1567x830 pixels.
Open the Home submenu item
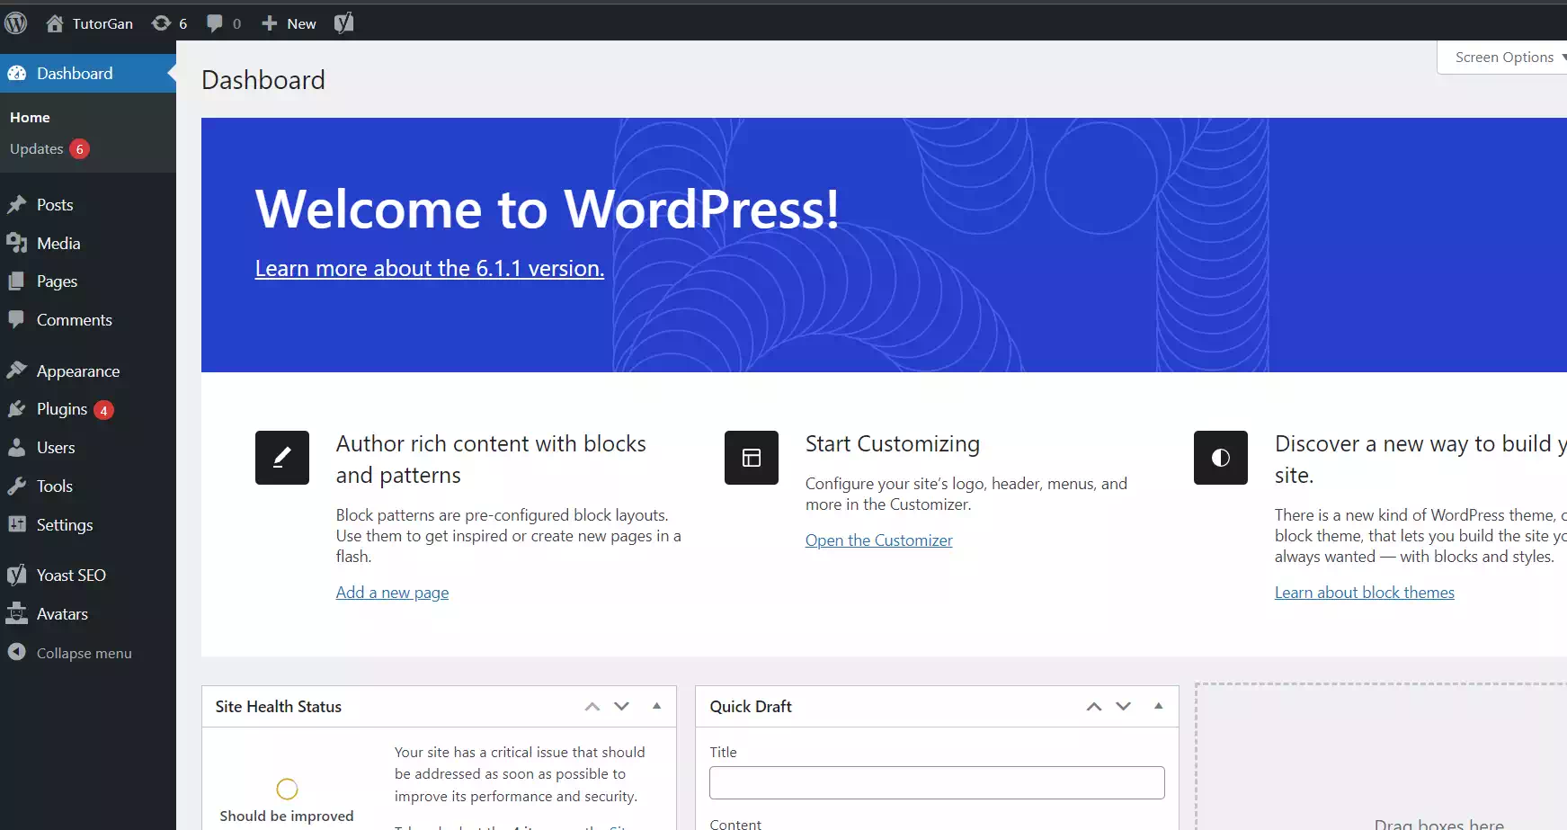(x=30, y=118)
